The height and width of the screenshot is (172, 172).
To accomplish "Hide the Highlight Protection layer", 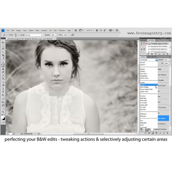I will pyautogui.click(x=142, y=129).
